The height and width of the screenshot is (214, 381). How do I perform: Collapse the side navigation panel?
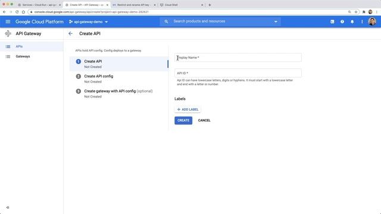(x=8, y=207)
